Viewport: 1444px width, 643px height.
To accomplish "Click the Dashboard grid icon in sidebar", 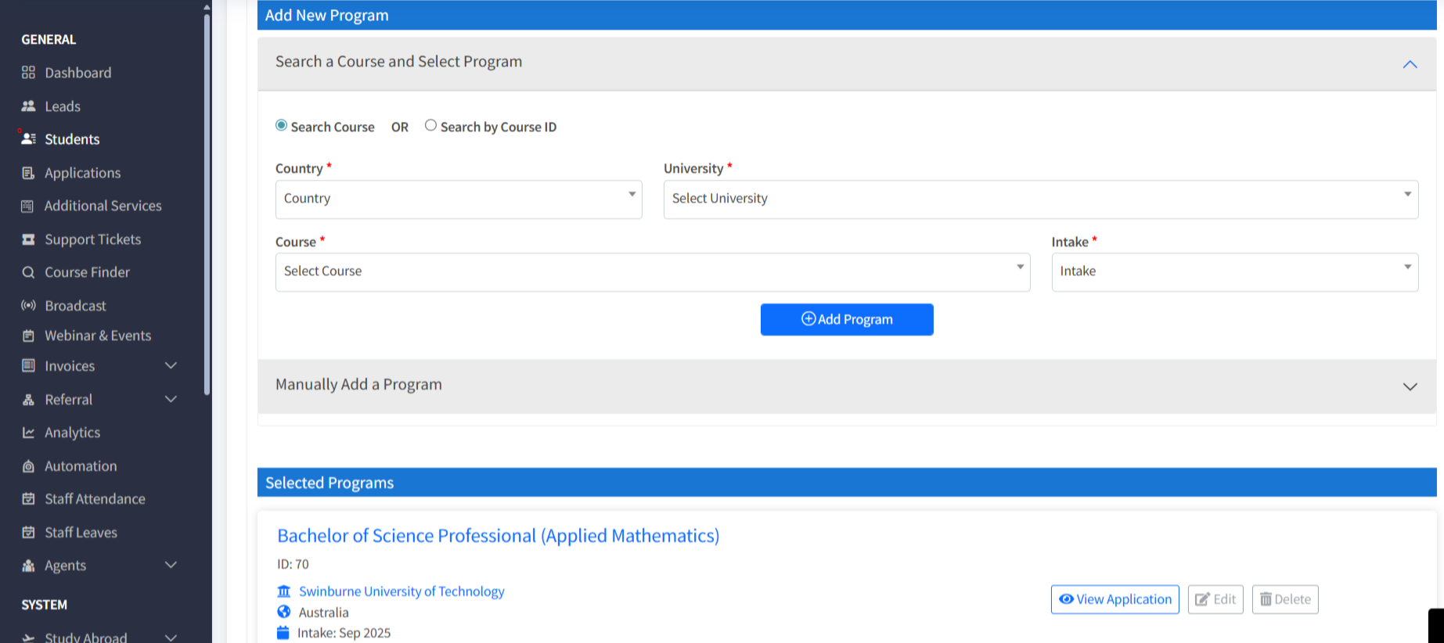I will 28,73.
